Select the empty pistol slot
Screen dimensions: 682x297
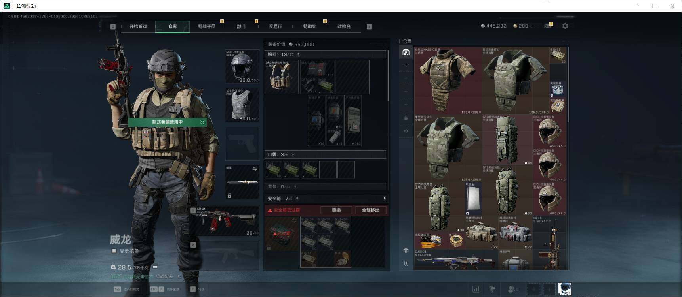point(242,143)
